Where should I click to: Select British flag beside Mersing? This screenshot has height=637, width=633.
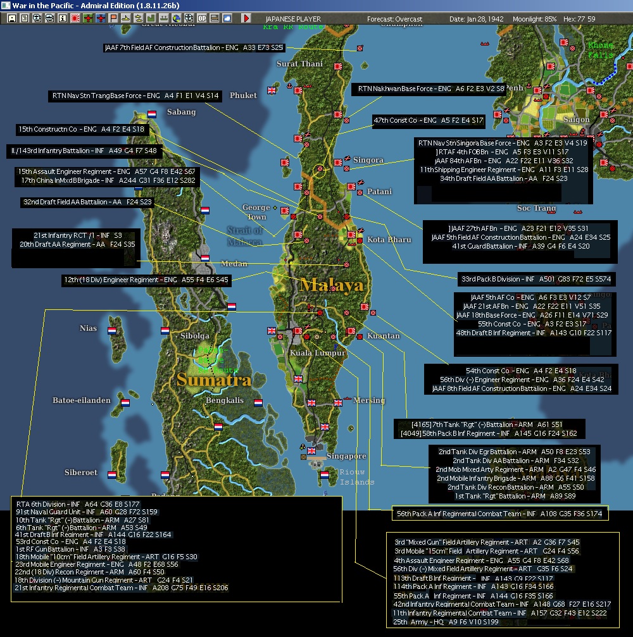coord(338,403)
